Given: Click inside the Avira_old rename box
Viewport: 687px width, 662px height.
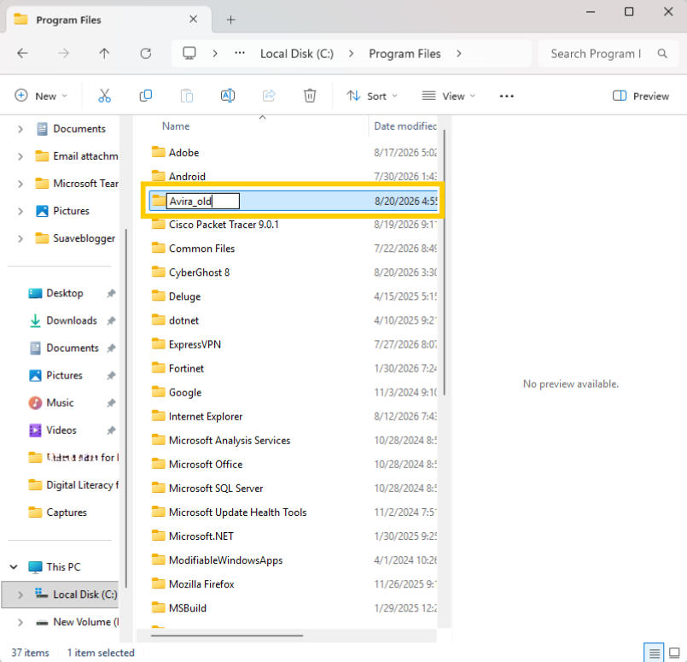Looking at the screenshot, I should pos(203,202).
